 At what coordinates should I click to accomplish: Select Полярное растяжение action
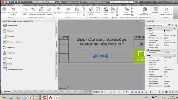[x=13, y=42]
